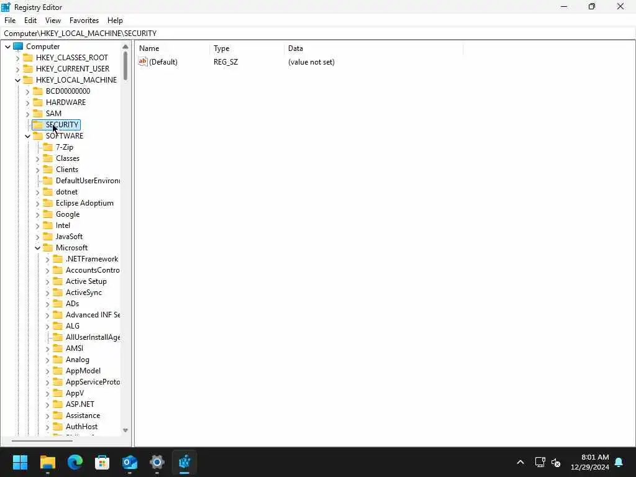Open Outlook from taskbar

[130, 462]
